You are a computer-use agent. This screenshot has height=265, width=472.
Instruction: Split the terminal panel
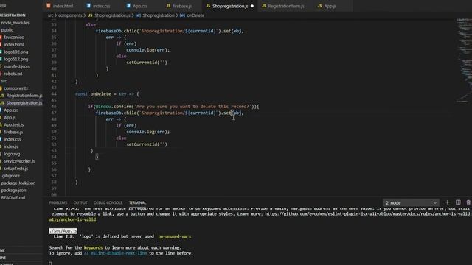(x=458, y=202)
